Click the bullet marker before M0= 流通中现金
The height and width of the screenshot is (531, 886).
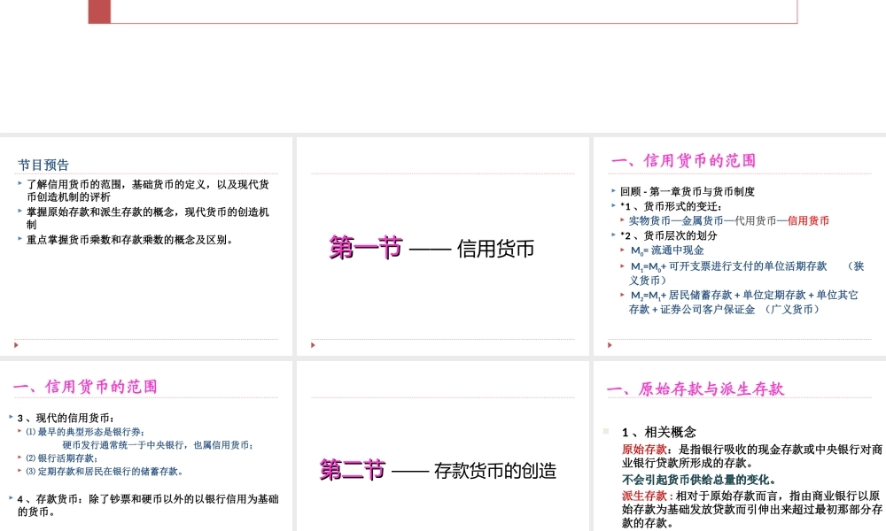click(622, 250)
